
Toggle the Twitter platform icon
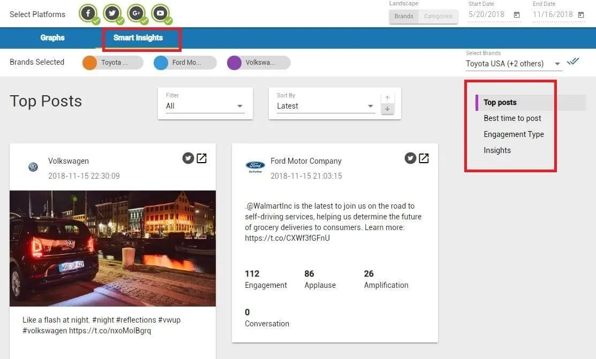112,13
